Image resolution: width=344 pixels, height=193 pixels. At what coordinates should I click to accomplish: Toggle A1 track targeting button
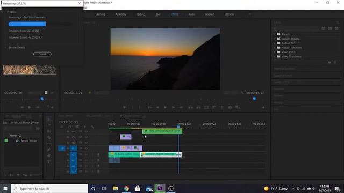point(73,155)
